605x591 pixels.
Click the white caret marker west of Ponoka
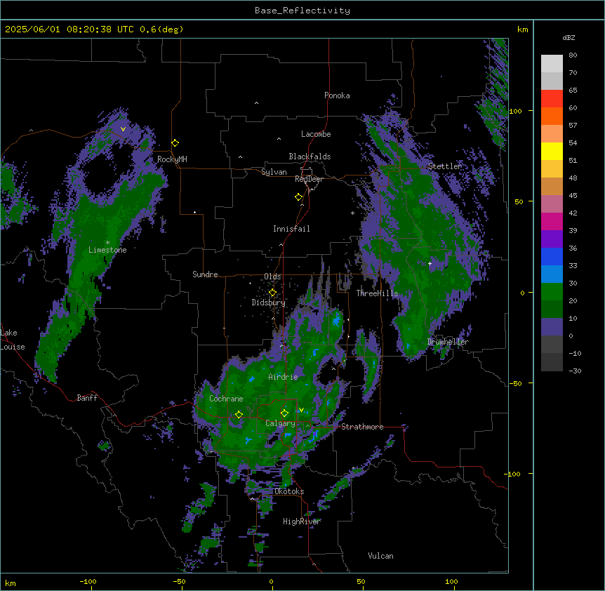tap(256, 103)
